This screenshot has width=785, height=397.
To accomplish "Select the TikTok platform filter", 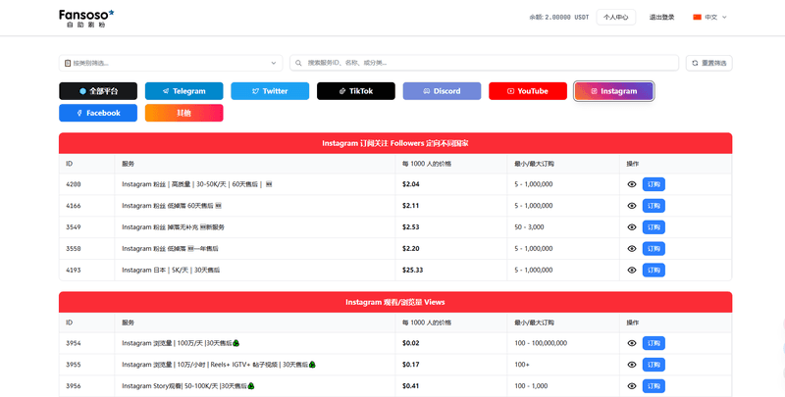I will [x=356, y=91].
